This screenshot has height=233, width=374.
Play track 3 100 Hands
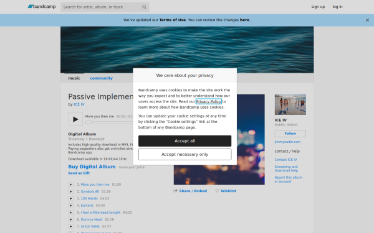pyautogui.click(x=71, y=199)
